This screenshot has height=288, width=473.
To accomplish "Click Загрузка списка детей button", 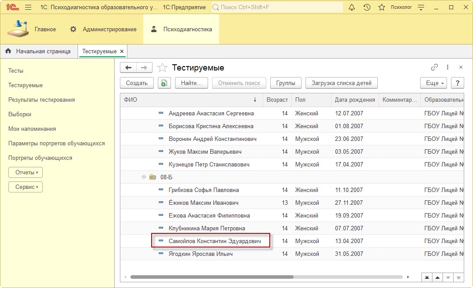I will tap(341, 83).
